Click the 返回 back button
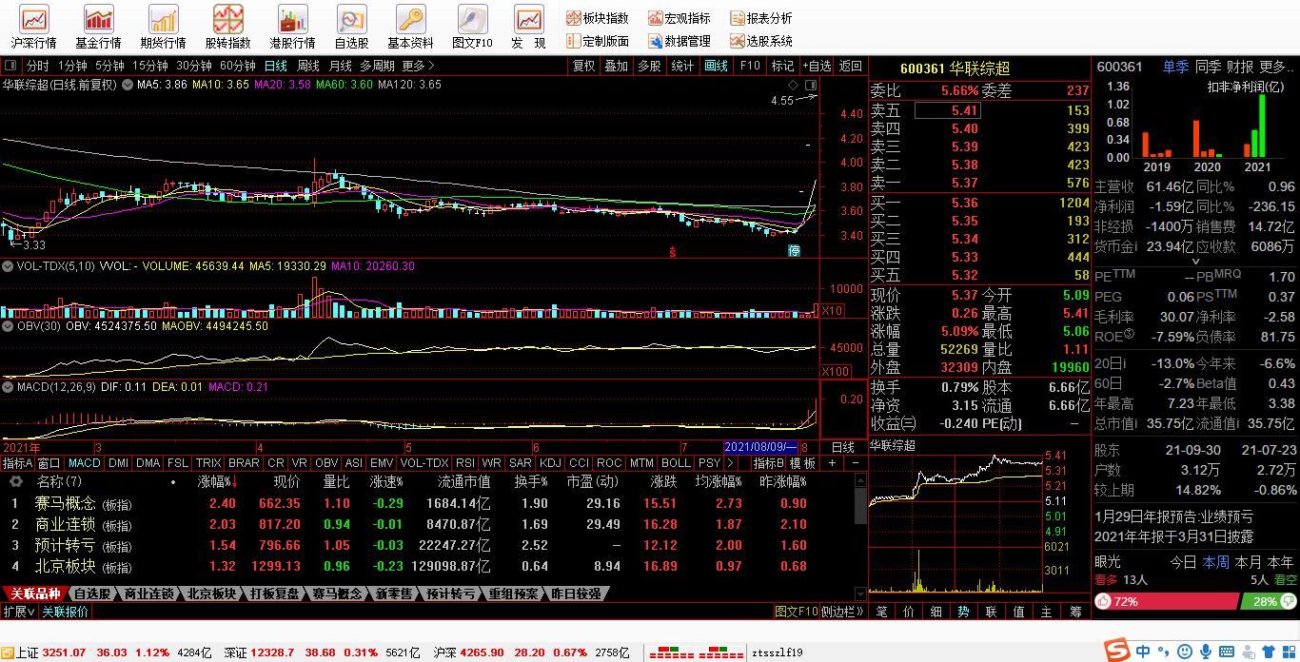The width and height of the screenshot is (1300, 662). pos(851,66)
